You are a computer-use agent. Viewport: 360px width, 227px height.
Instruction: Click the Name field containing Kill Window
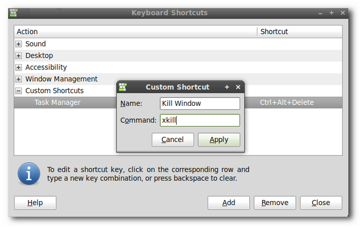200,104
